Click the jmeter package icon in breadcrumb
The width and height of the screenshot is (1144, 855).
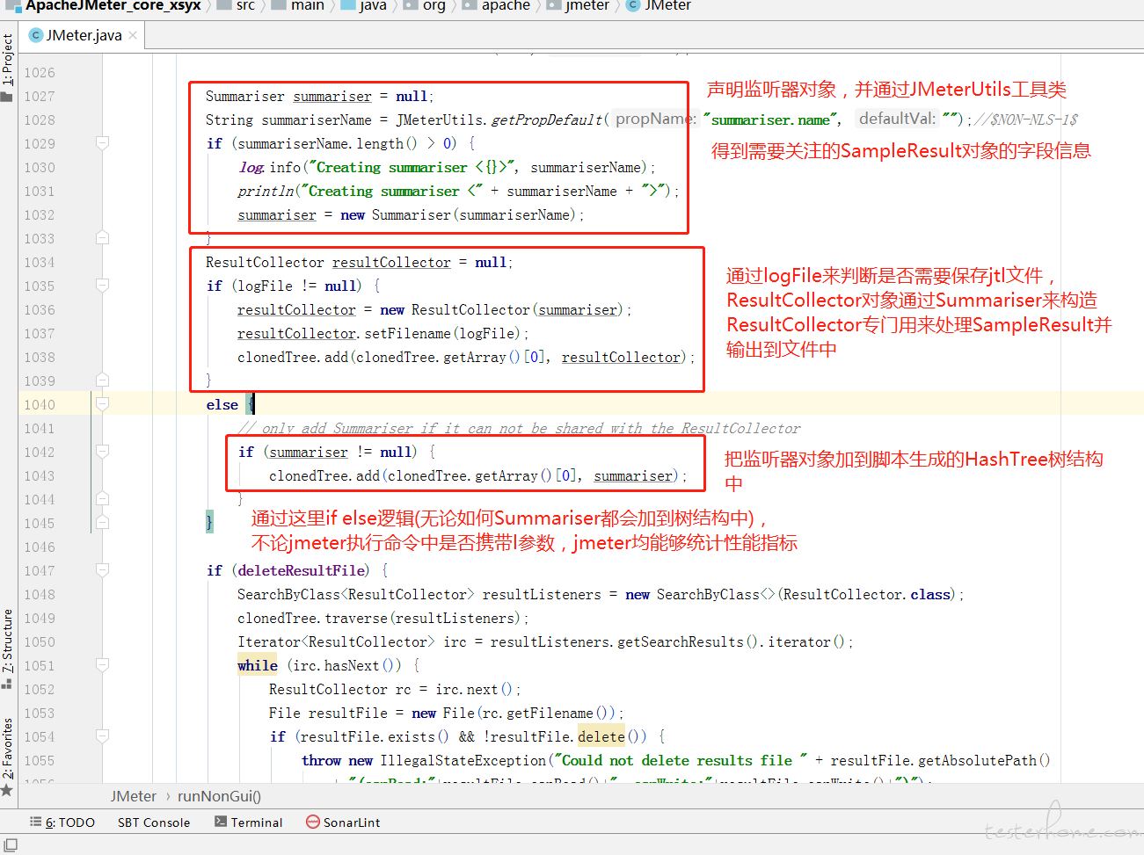pyautogui.click(x=553, y=6)
